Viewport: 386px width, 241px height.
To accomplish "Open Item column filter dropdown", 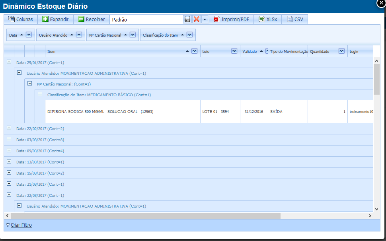I will tap(194, 51).
